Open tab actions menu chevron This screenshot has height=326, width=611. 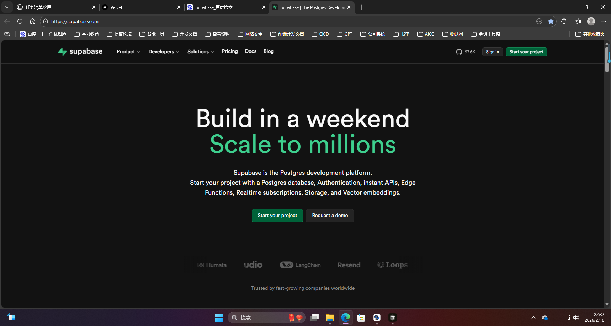click(x=7, y=7)
